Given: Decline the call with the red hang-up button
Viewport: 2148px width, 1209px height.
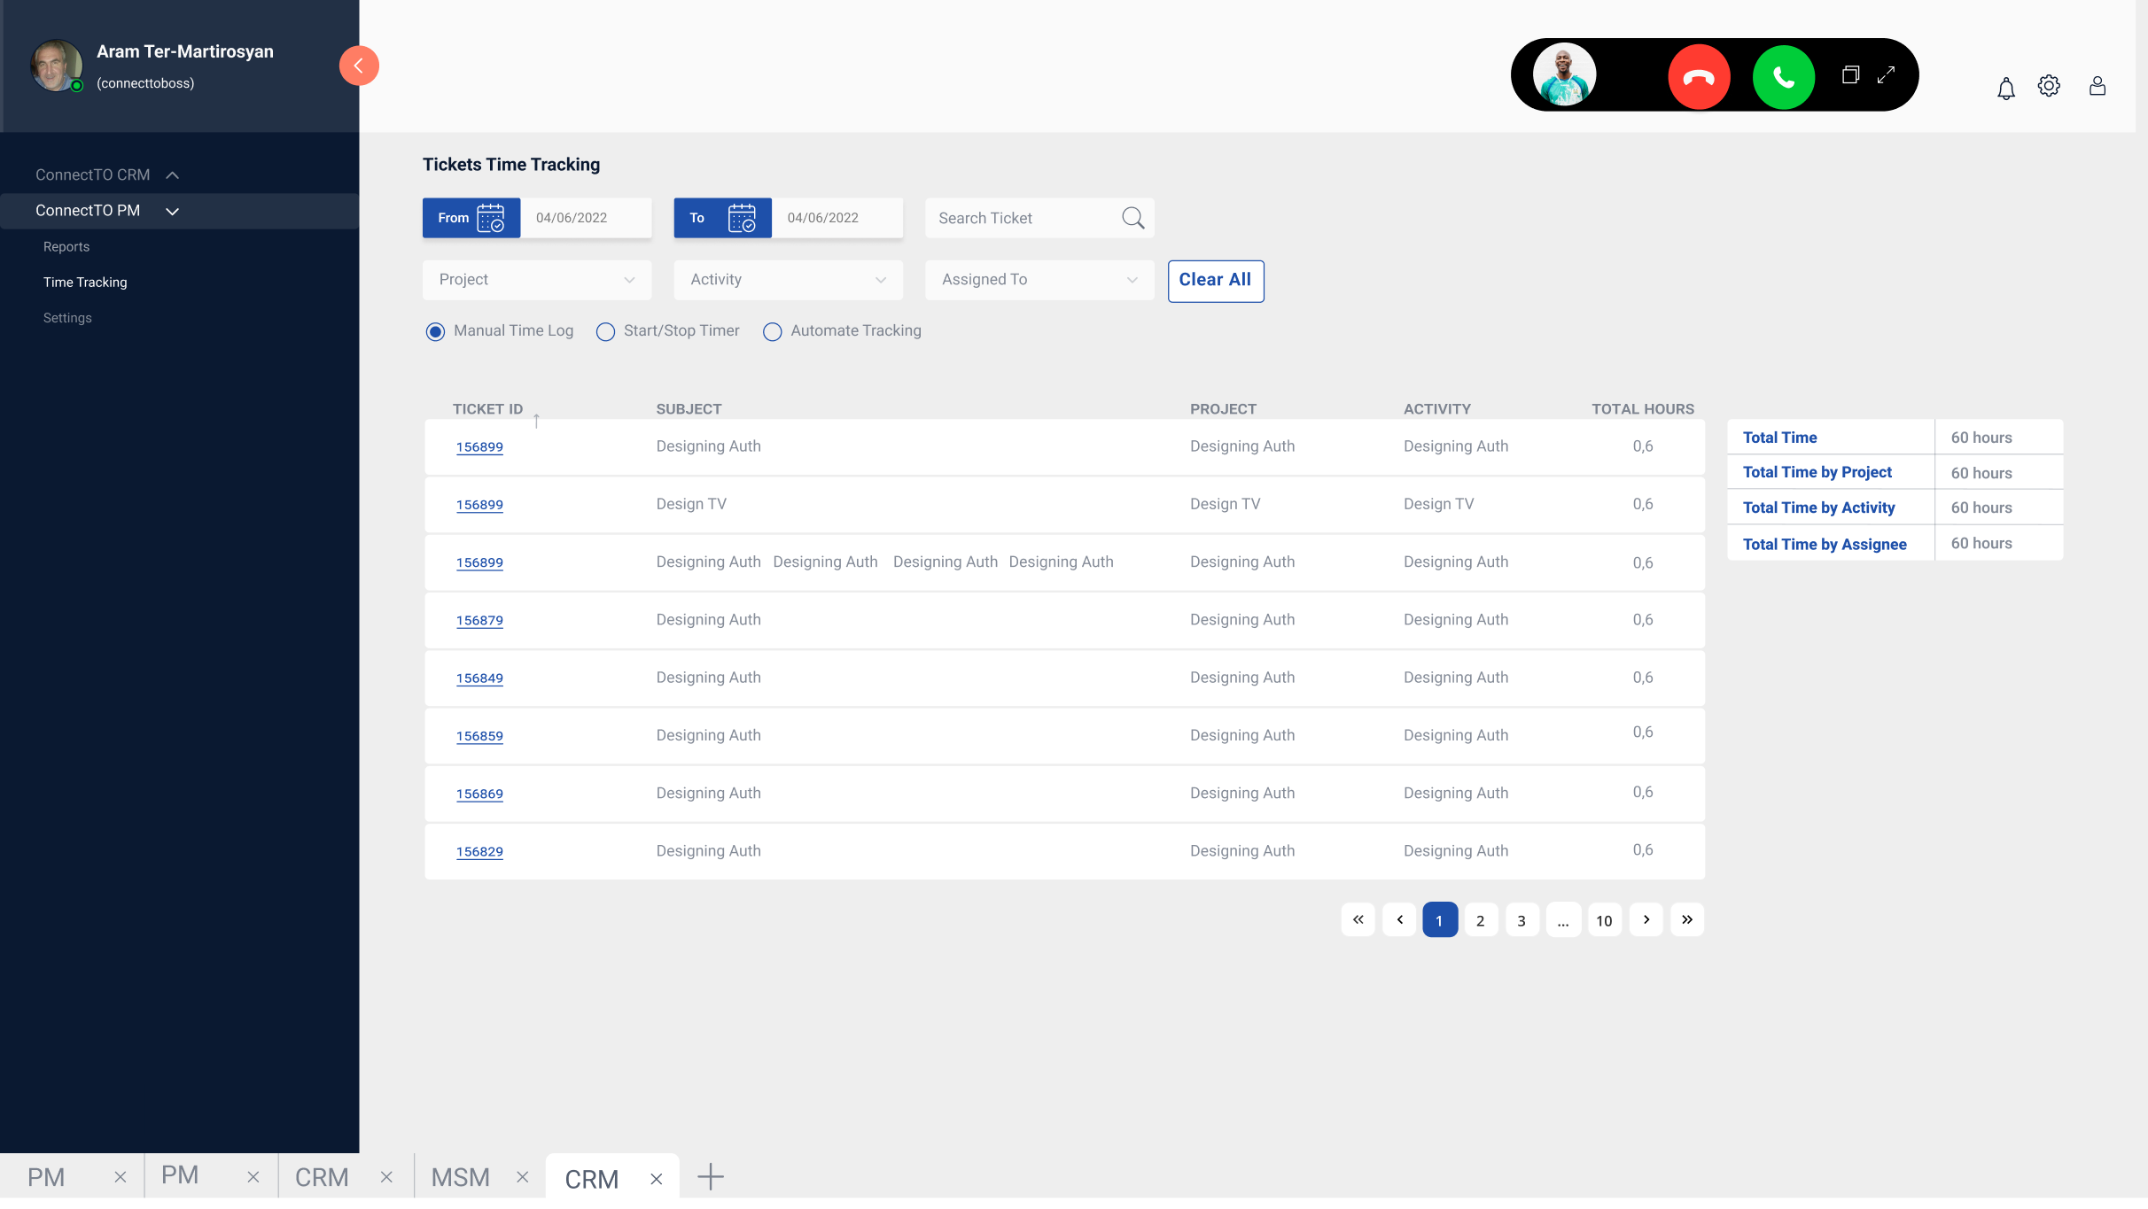Looking at the screenshot, I should click(x=1698, y=77).
